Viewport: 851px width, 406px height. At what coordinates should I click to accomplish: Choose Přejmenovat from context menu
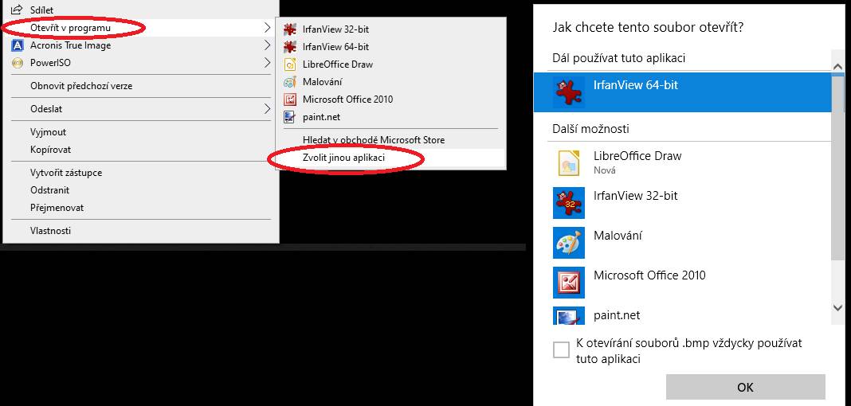pyautogui.click(x=141, y=208)
